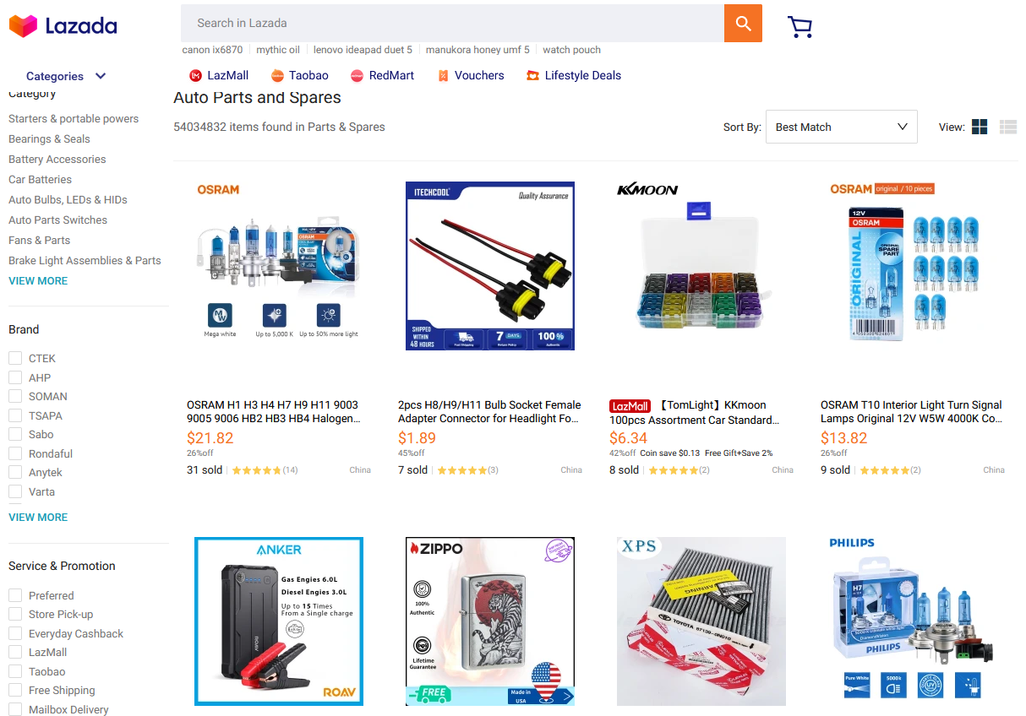Viewport: 1026px width, 716px height.
Task: Click the Car Batteries category link
Action: (x=40, y=179)
